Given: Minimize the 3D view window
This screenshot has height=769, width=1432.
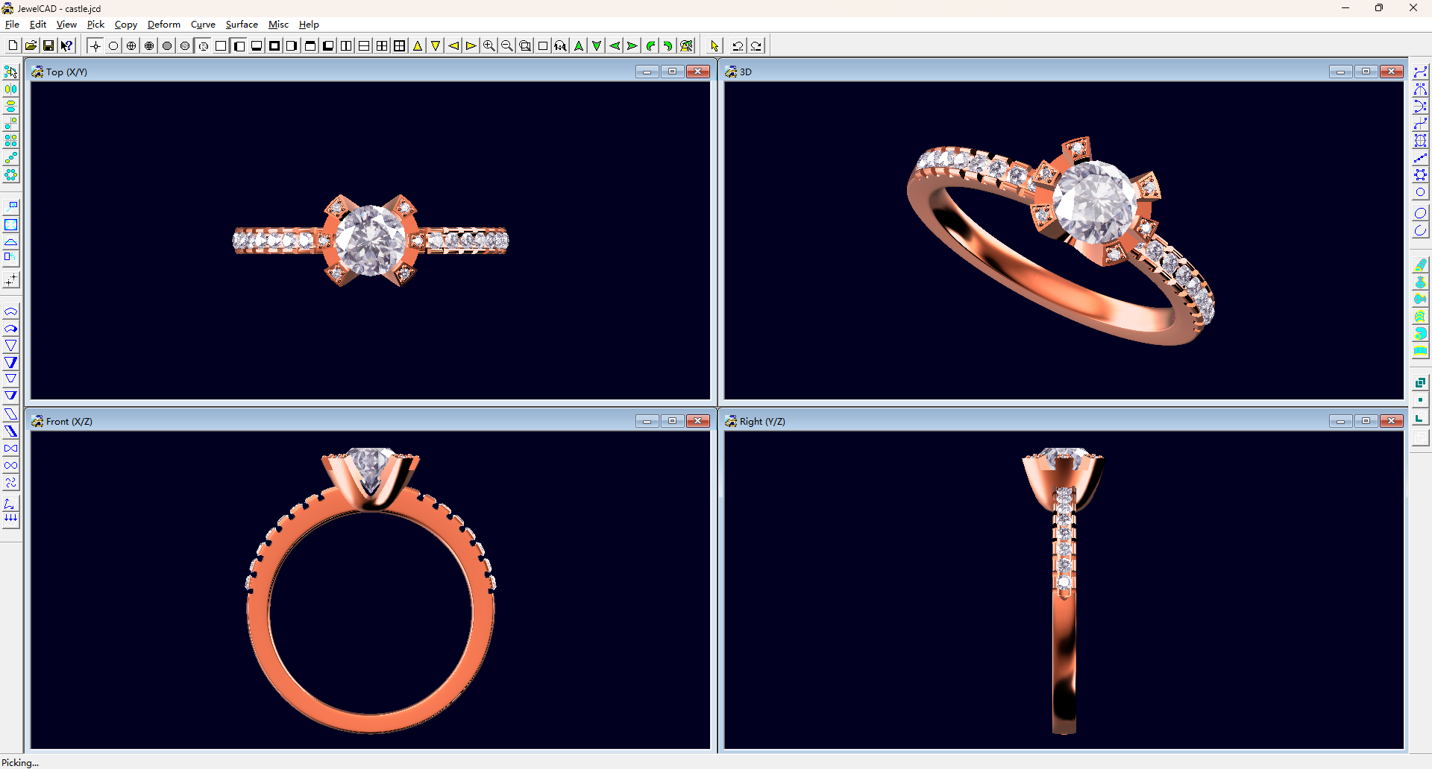Looking at the screenshot, I should 1340,72.
